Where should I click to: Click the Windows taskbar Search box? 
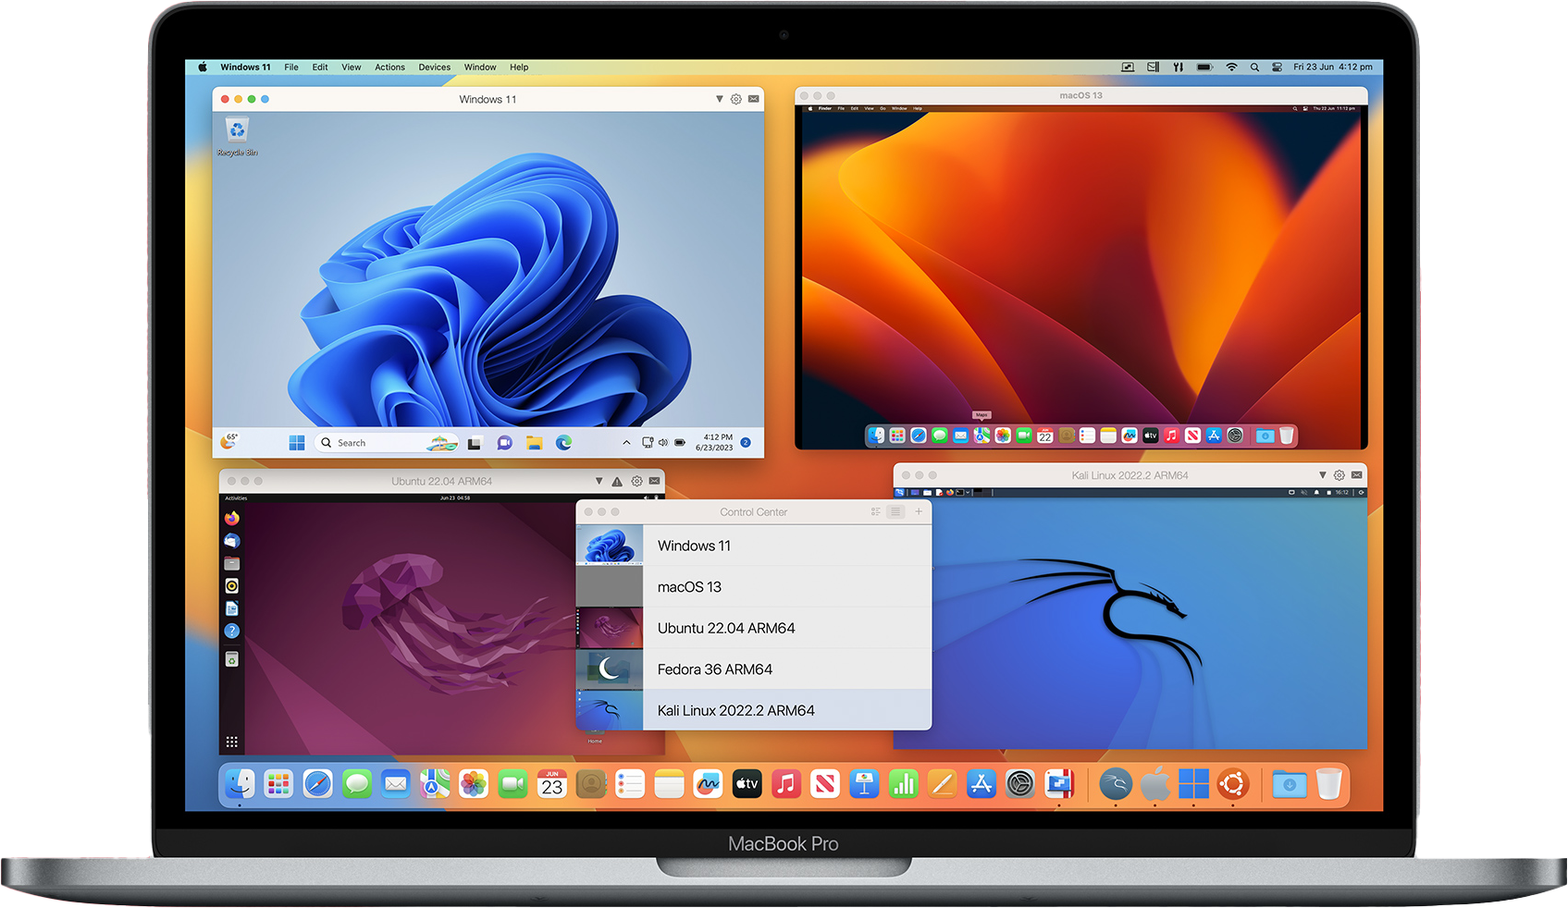(x=387, y=443)
